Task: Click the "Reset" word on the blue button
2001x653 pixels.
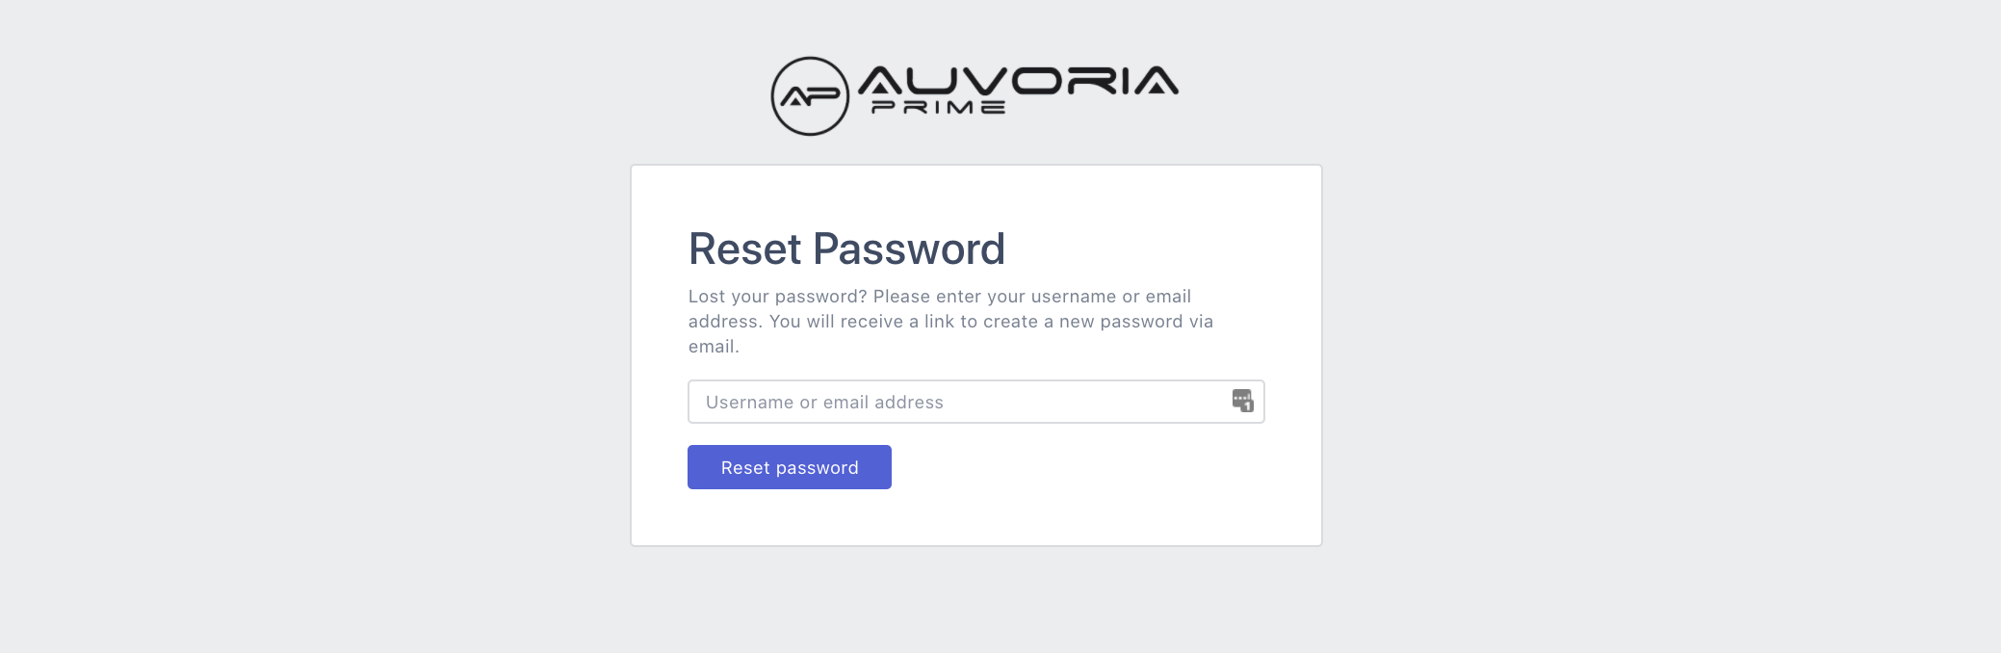Action: 745,468
